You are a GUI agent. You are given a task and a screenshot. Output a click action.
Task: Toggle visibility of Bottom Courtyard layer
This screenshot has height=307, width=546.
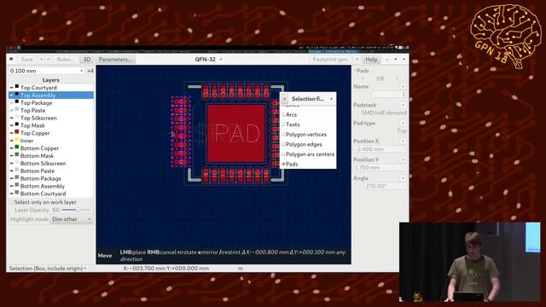11,194
